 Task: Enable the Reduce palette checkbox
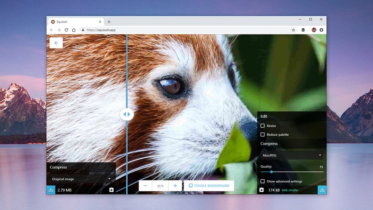262,134
